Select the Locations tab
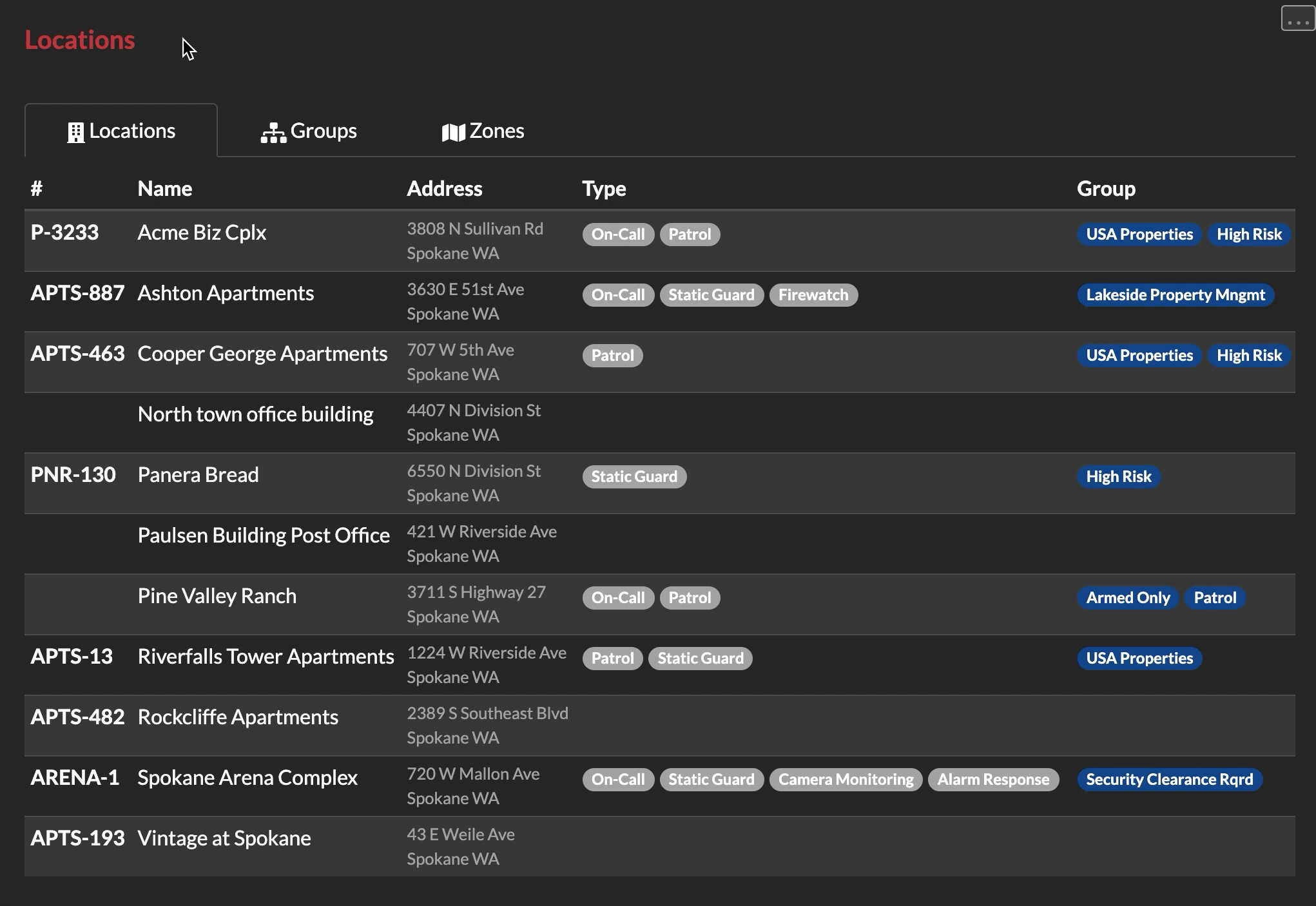The image size is (1316, 906). (120, 129)
